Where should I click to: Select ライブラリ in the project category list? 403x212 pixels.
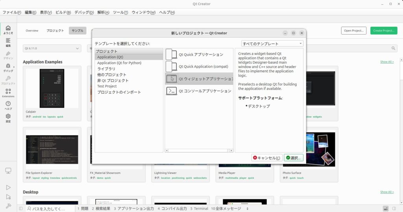[x=106, y=69]
